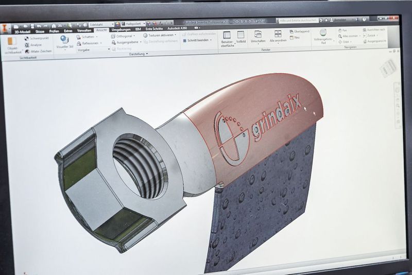Open Objektsichtbarkeit tool

[12, 46]
